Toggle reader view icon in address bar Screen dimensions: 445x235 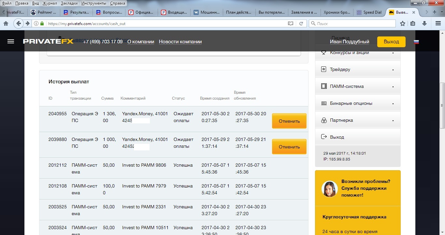click(x=290, y=23)
